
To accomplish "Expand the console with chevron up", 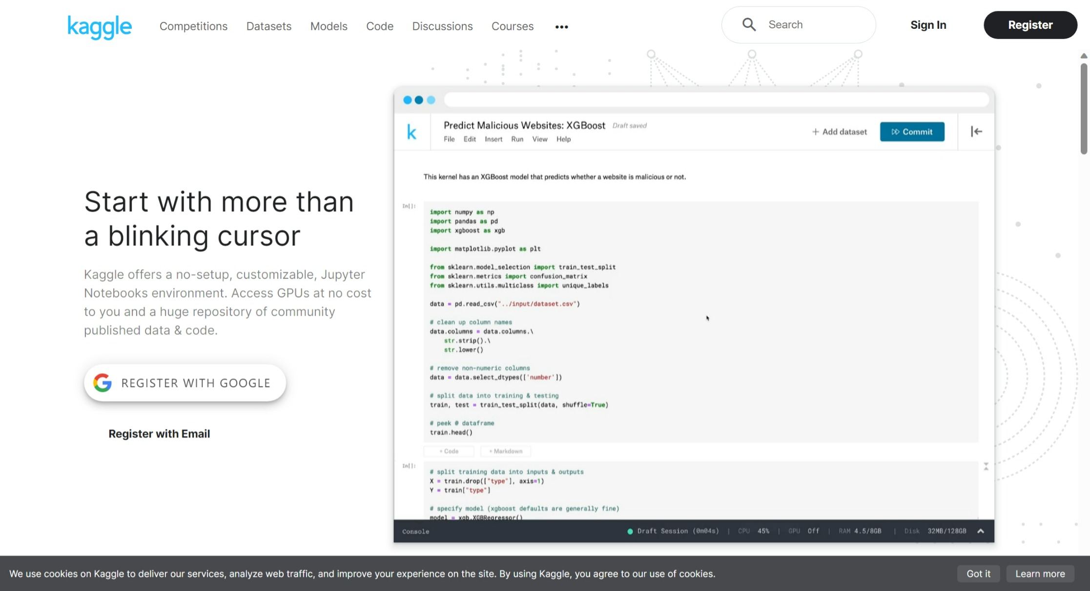I will (981, 531).
